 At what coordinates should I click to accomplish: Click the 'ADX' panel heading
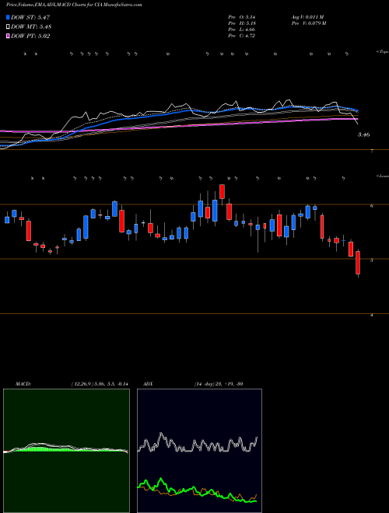pos(148,384)
